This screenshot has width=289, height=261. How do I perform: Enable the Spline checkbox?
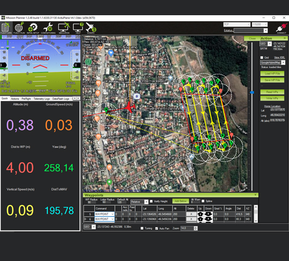[203, 201]
